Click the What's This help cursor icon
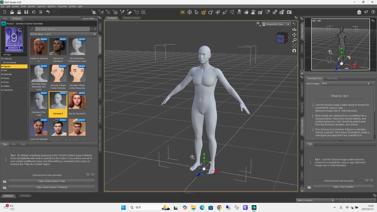Image resolution: width=377 pixels, height=212 pixels. coord(366,12)
